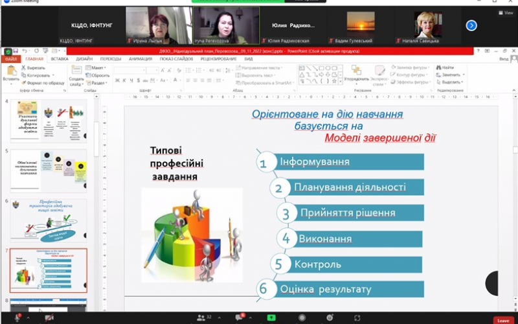Open the Контур фигуры outline color dropdown
Screen dimensions: 518x324
tap(410, 75)
